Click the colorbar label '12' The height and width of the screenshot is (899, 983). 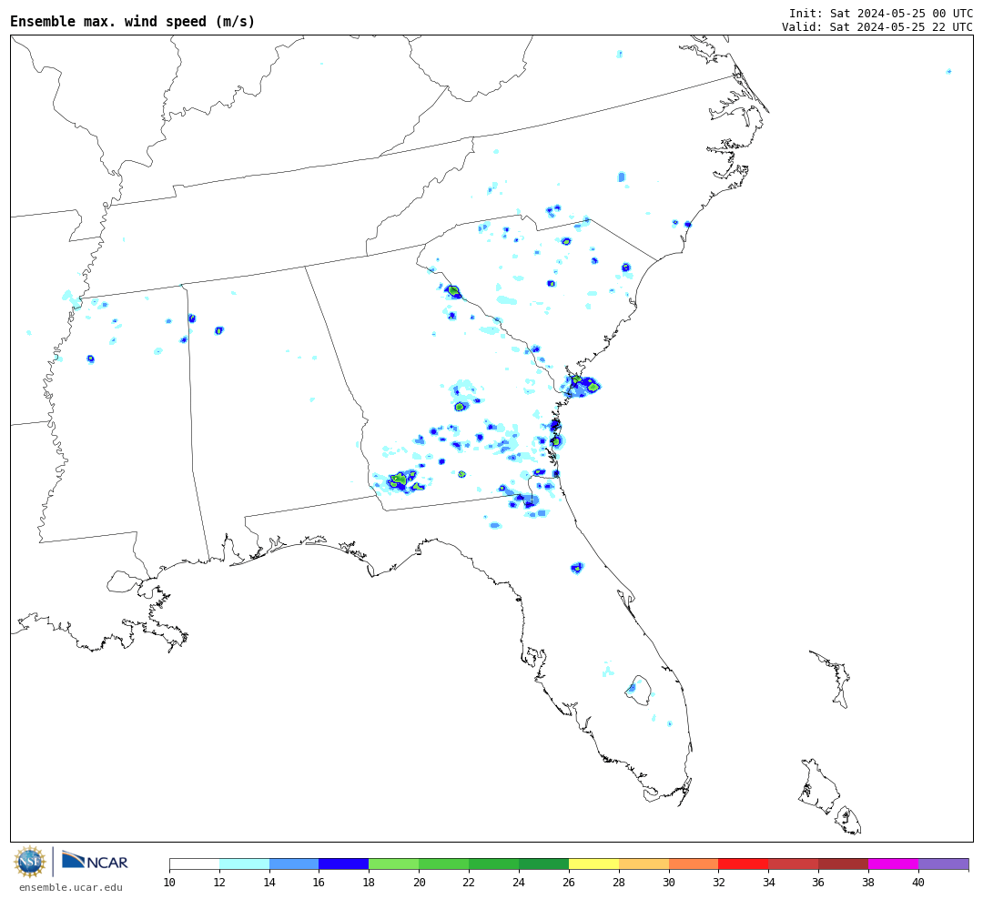(x=219, y=883)
